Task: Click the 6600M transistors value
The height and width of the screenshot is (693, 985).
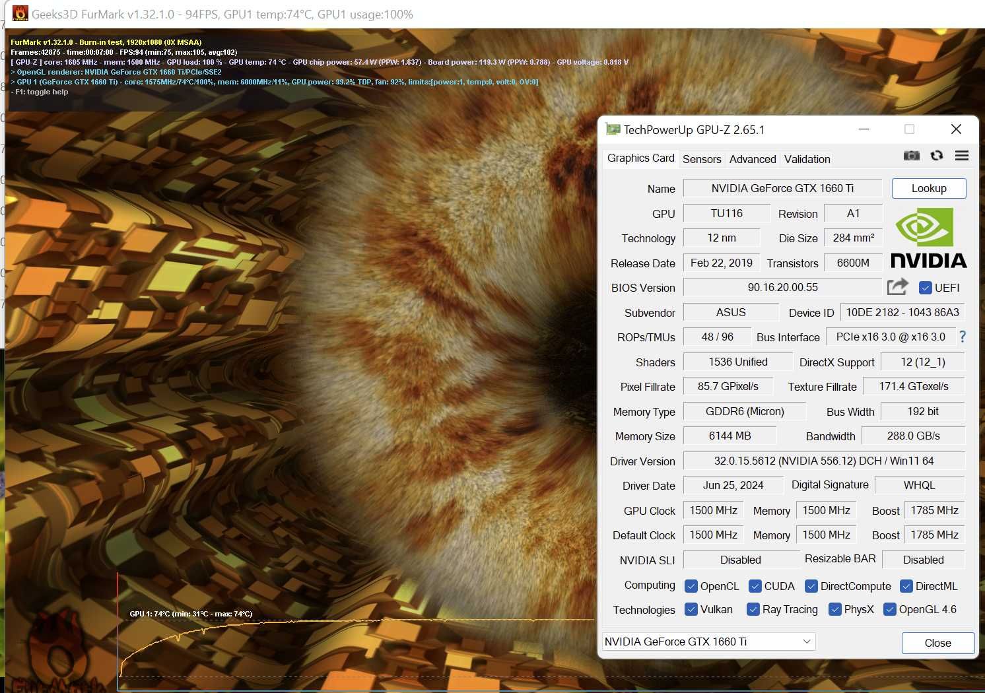Action: [x=853, y=263]
